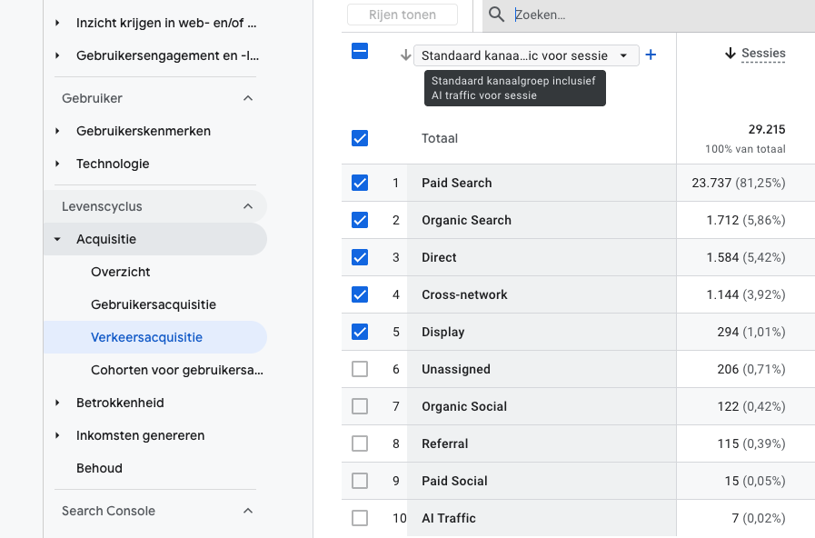Click the Technologie menu label
Image resolution: width=815 pixels, height=538 pixels.
113,164
